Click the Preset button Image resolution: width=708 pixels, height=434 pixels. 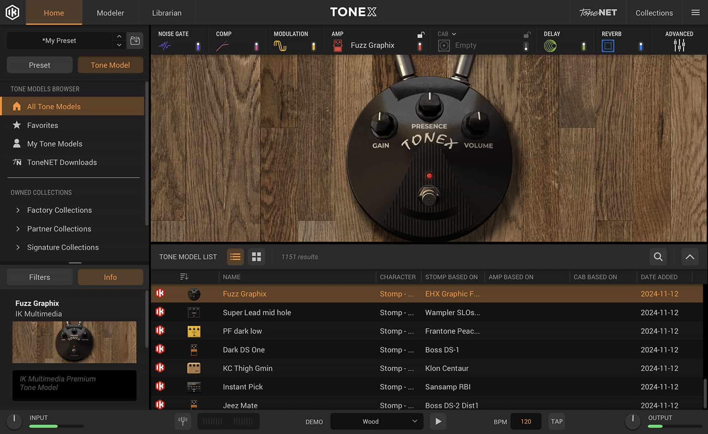point(39,65)
